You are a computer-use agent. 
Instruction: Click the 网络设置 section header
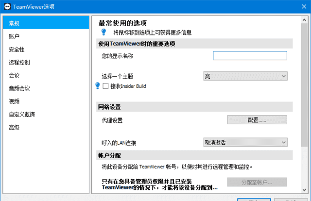(194, 107)
